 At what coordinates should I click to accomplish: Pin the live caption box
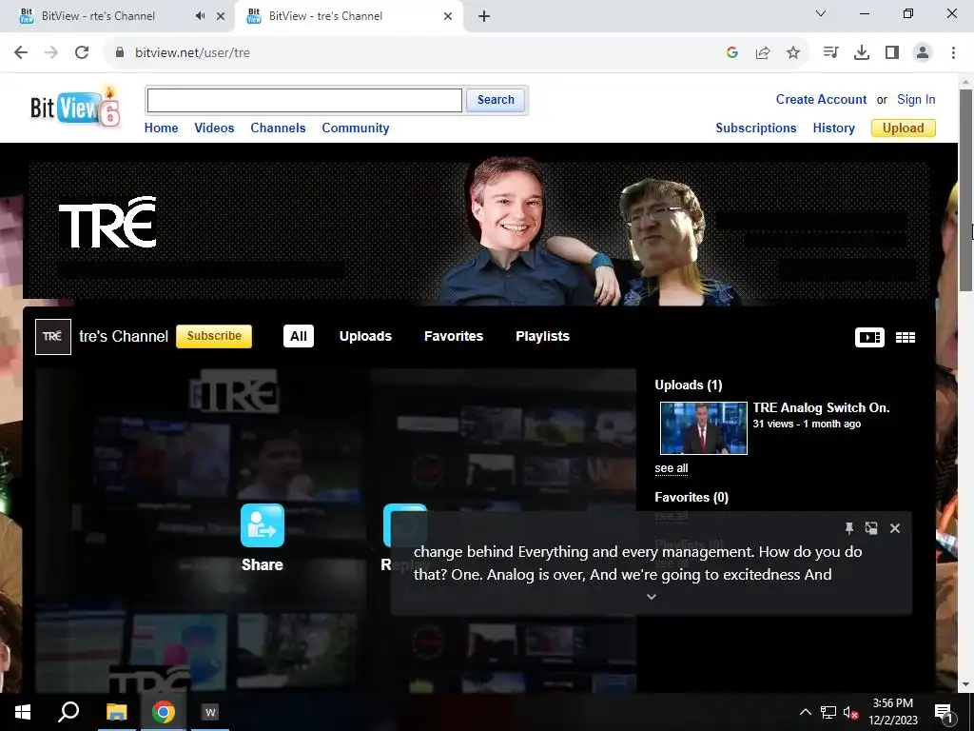pos(849,528)
